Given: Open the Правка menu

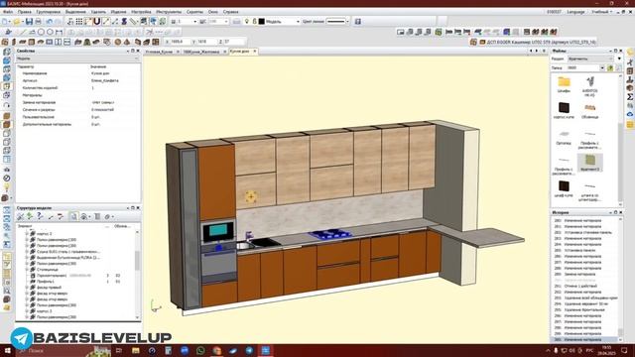Looking at the screenshot, I should (24, 12).
